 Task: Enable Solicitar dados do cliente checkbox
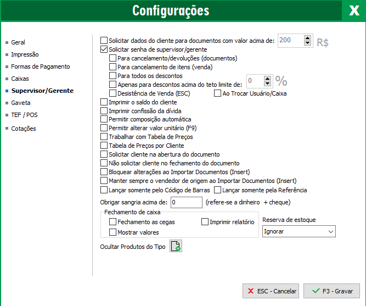pyautogui.click(x=104, y=40)
